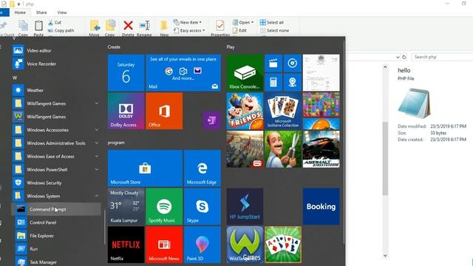Switch to the Home ribbon tab
Screen dimensions: 473x266
click(20, 13)
